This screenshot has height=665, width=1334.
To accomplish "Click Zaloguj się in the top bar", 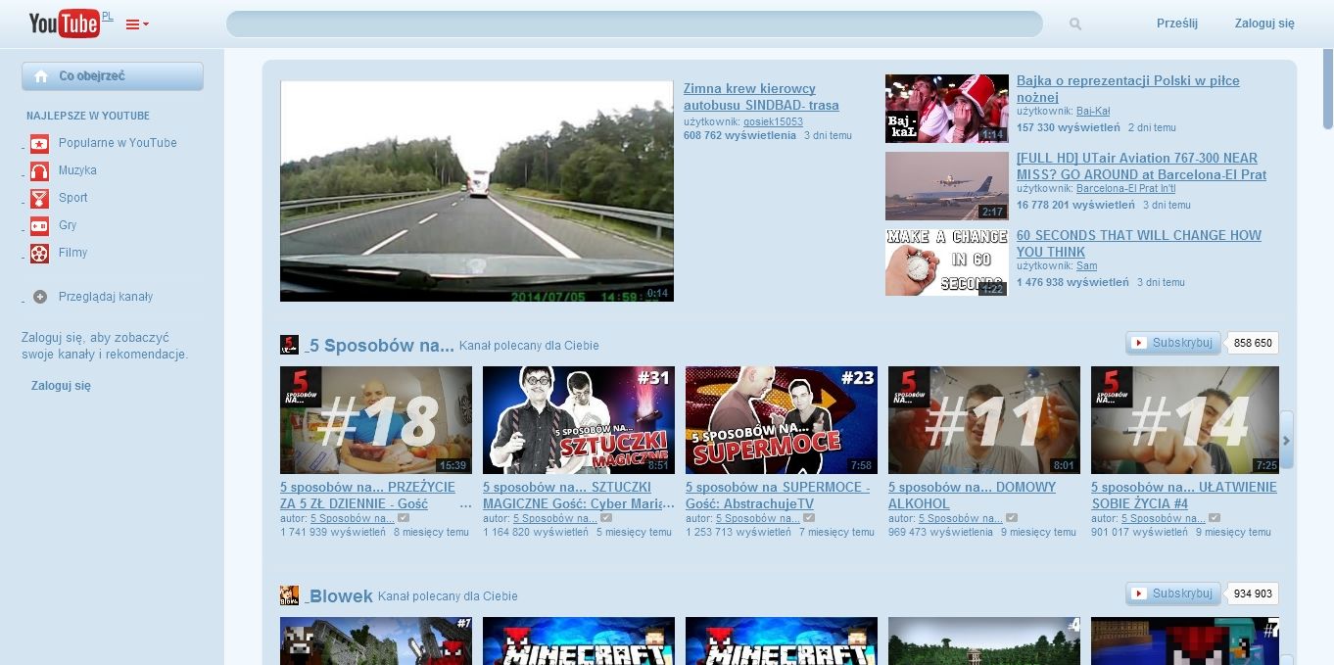I will 1264,24.
